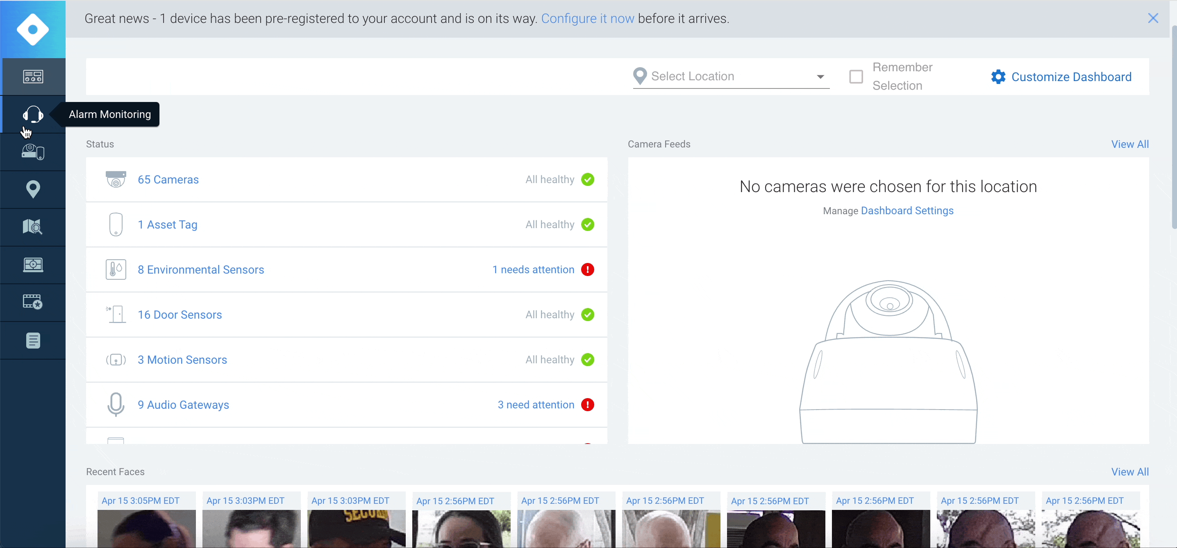
Task: Open Dashboard Settings link
Action: coord(907,211)
